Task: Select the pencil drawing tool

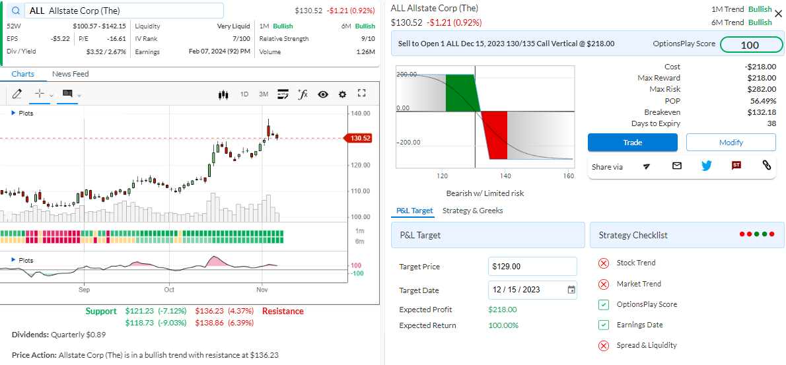Action: 17,94
